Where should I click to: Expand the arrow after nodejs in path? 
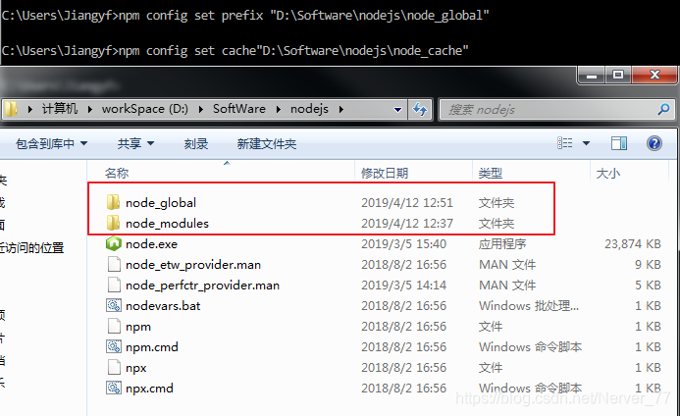[341, 109]
